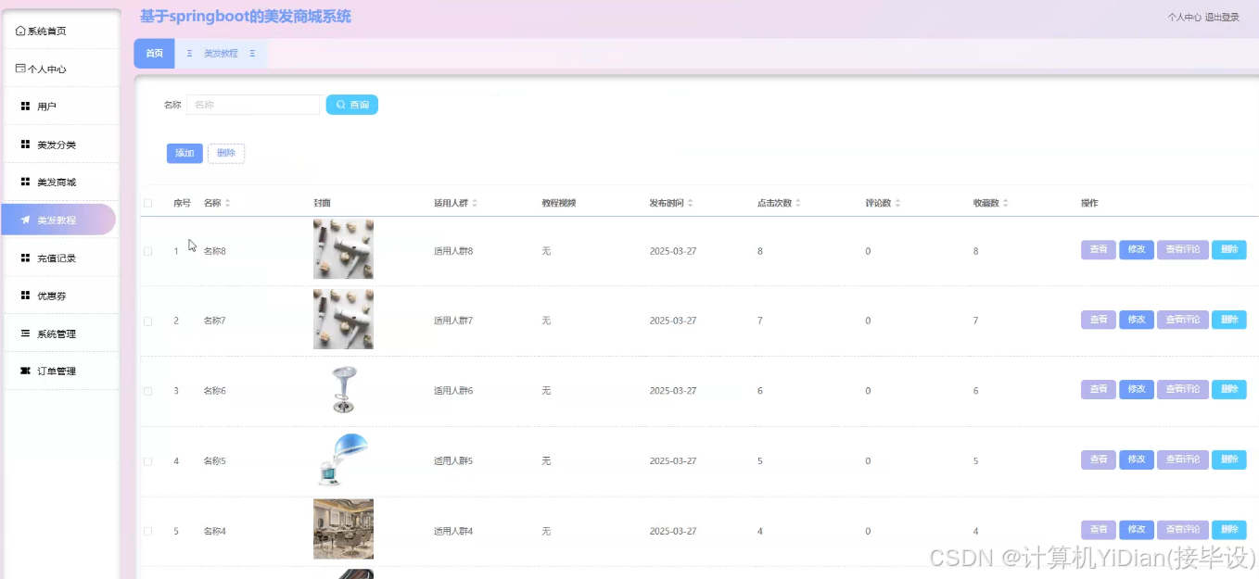Screen dimensions: 1259x579
Task: Toggle the select-all checkbox in table header
Action: pos(147,203)
